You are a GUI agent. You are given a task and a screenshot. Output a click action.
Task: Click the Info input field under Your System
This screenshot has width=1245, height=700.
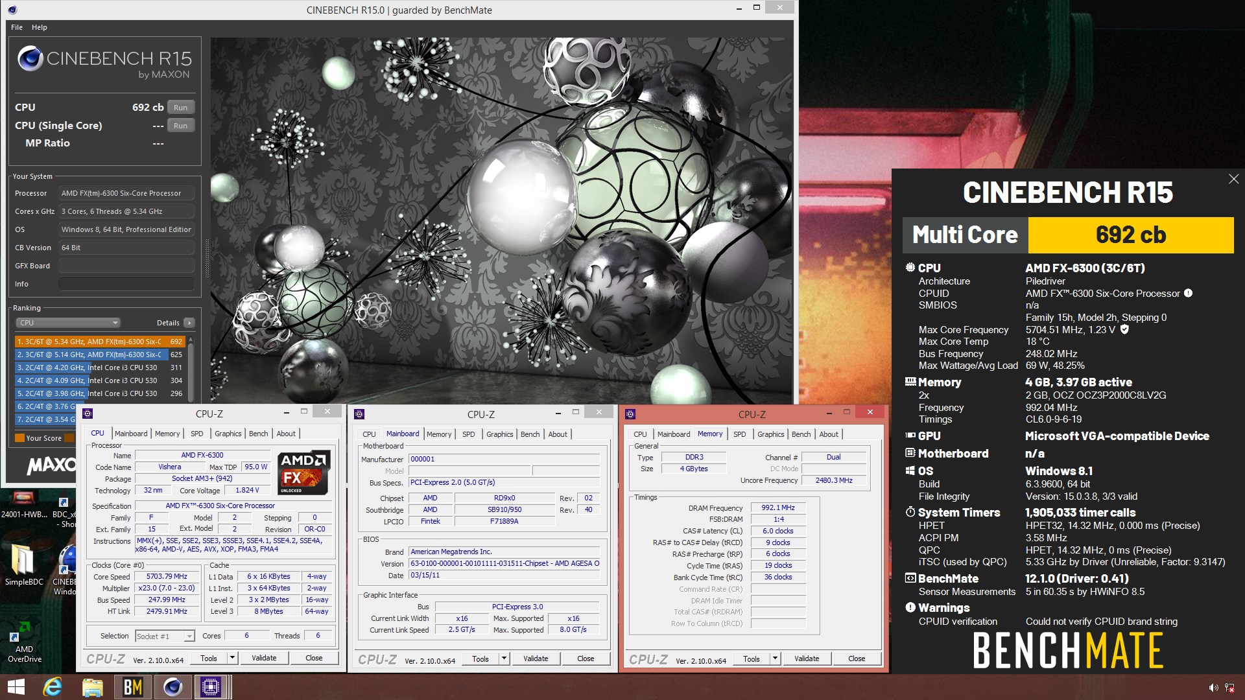coord(126,284)
